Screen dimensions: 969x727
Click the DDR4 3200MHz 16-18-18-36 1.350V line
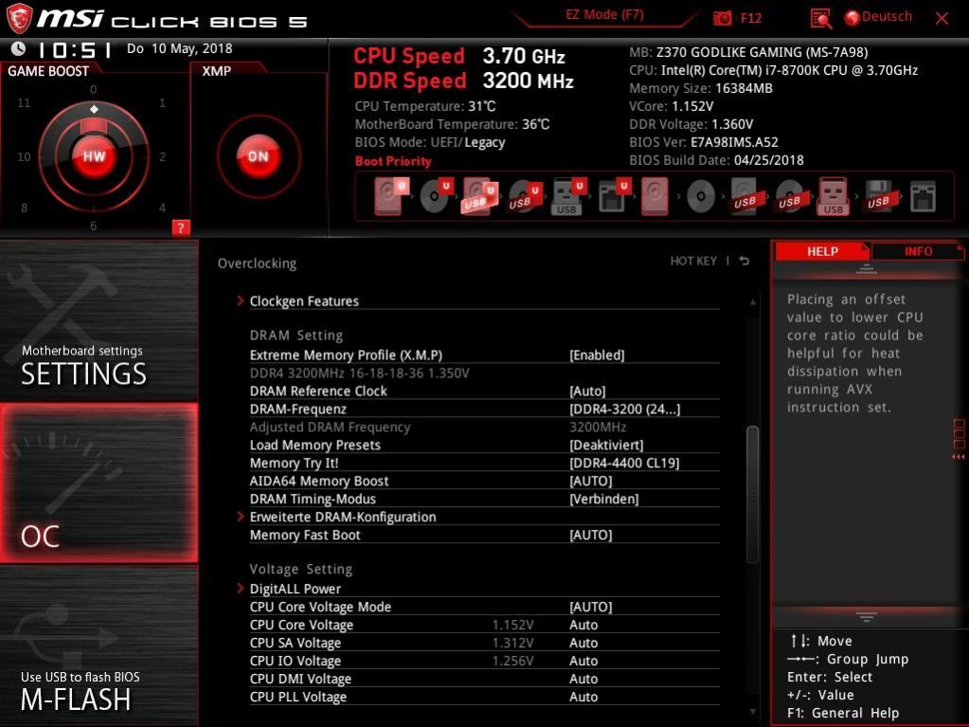[x=359, y=373]
